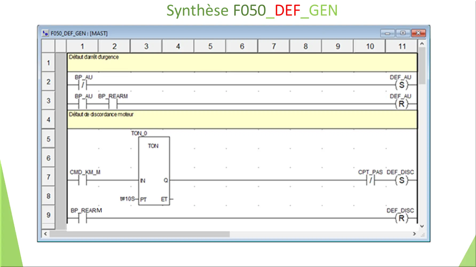Select the DEF_AU reset coil
The width and height of the screenshot is (476, 267).
tap(402, 104)
